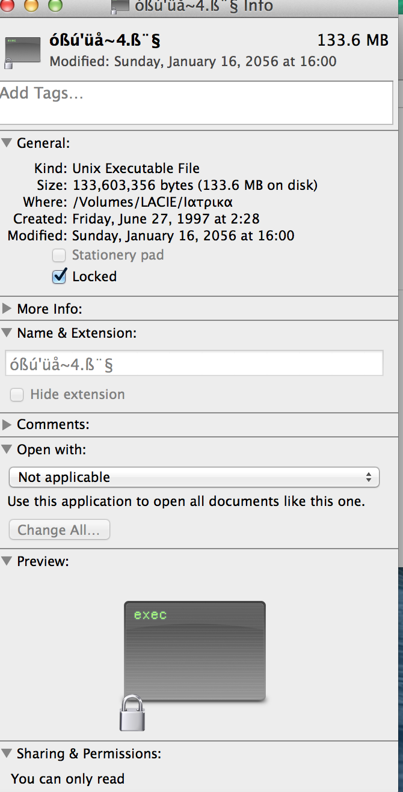This screenshot has width=403, height=792.
Task: Click the green zoom window button
Action: [x=55, y=5]
